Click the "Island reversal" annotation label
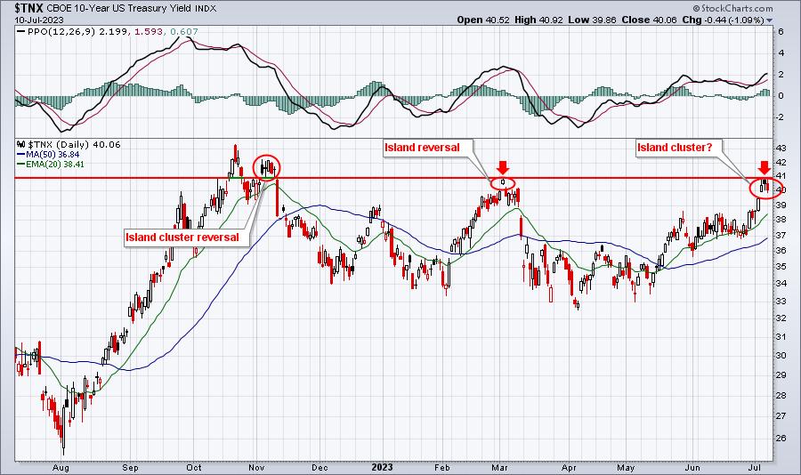801x475 pixels. click(422, 148)
